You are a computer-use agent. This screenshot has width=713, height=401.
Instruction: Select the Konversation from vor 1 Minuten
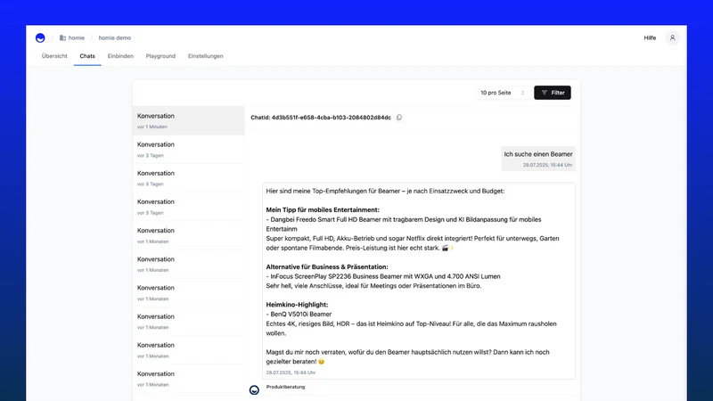[x=188, y=120]
